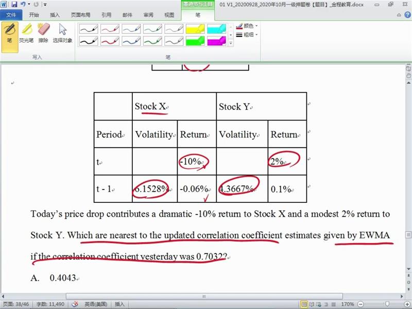Redo using the quick access toolbar
Screen dimensions: 412x309
click(x=36, y=4)
